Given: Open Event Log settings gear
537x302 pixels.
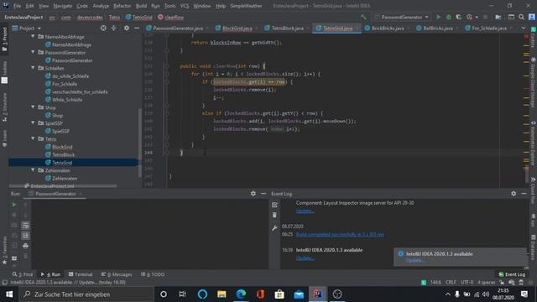Looking at the screenshot, I should coord(514,194).
